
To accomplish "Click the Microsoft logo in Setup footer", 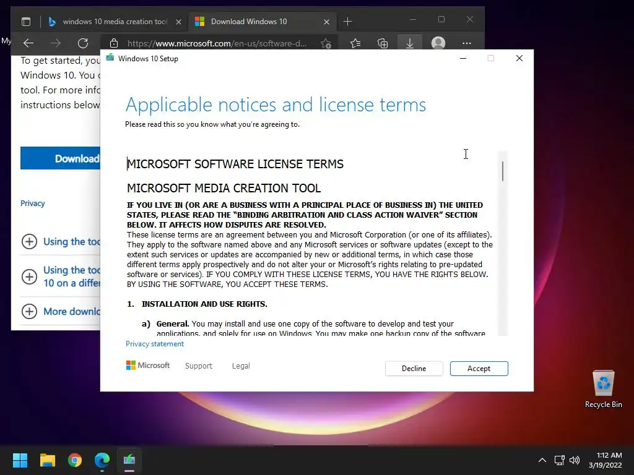I will [148, 365].
